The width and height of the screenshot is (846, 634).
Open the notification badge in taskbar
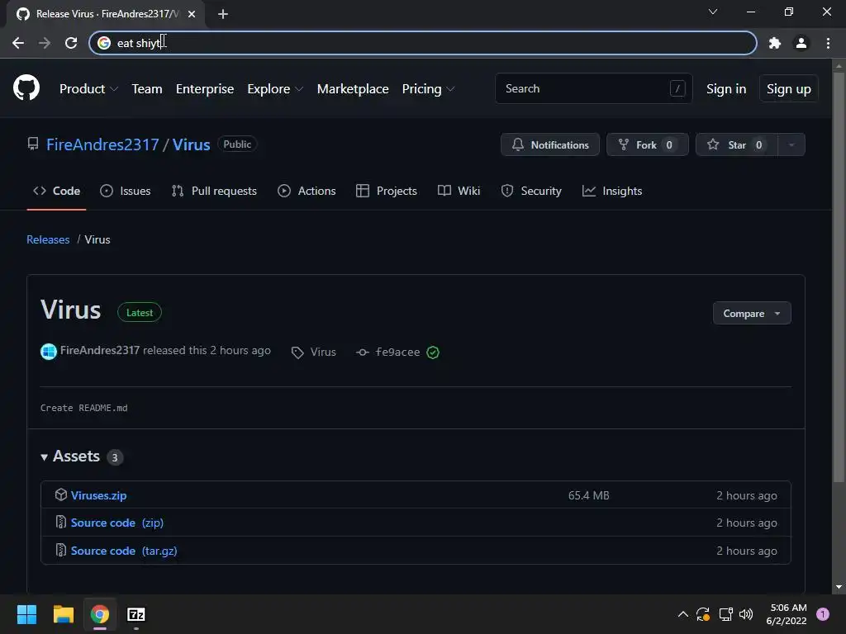(823, 614)
